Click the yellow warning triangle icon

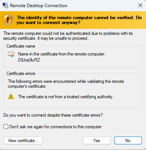(x=11, y=96)
